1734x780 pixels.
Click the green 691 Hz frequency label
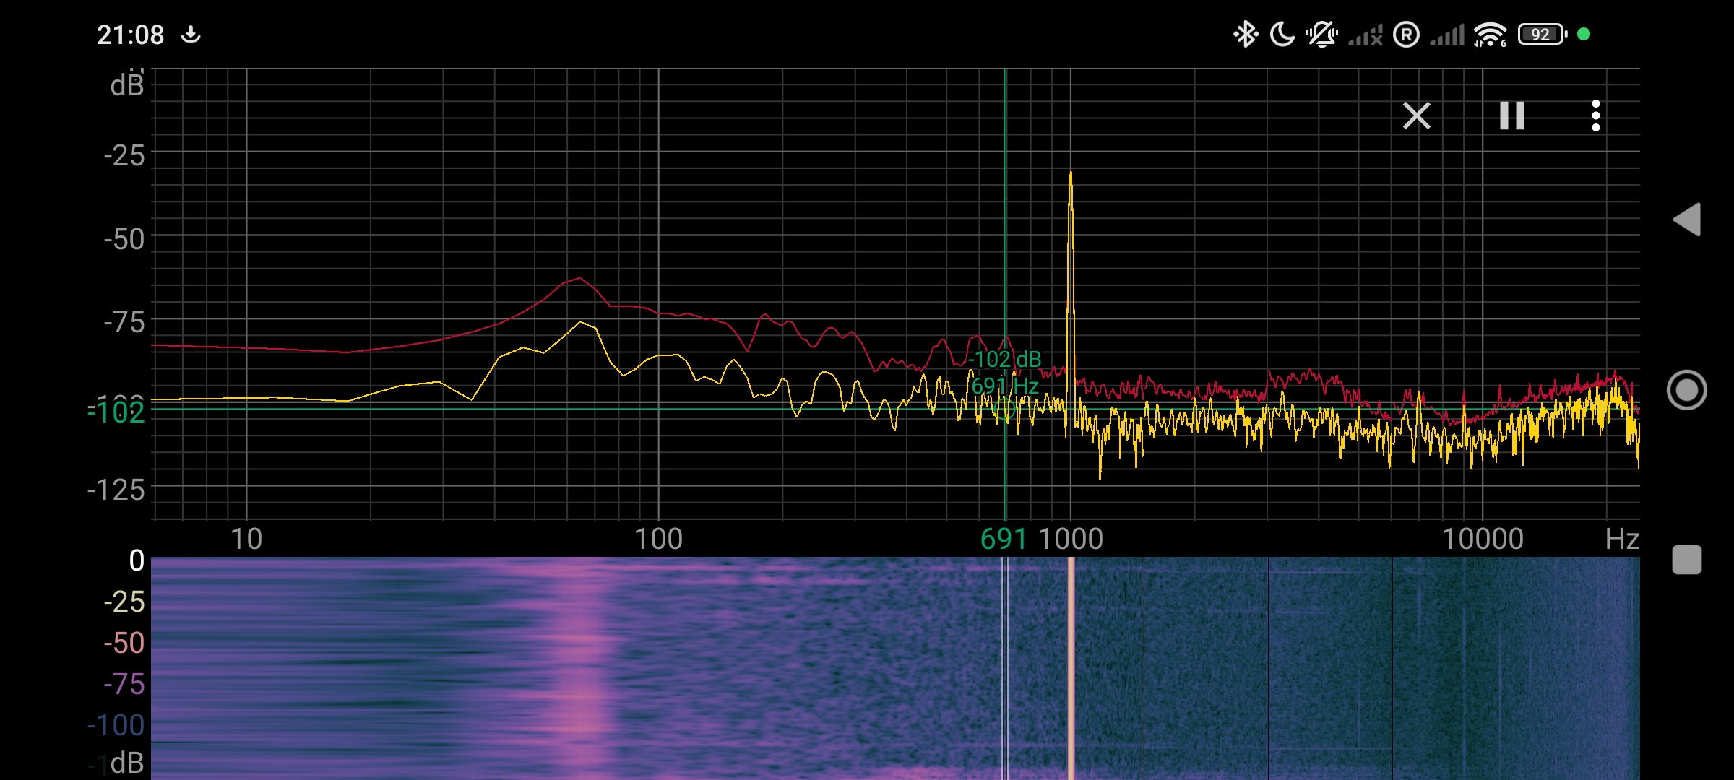(x=1003, y=539)
